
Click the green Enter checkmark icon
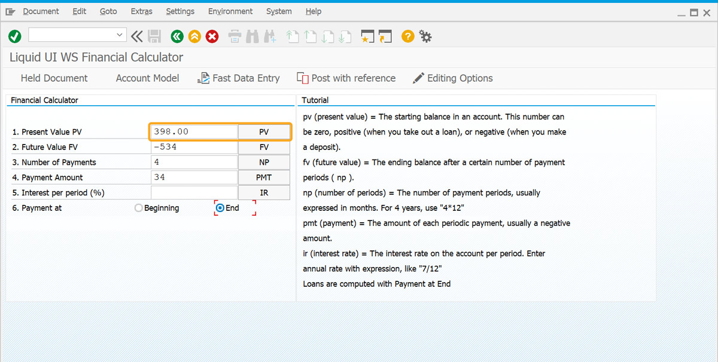click(15, 36)
